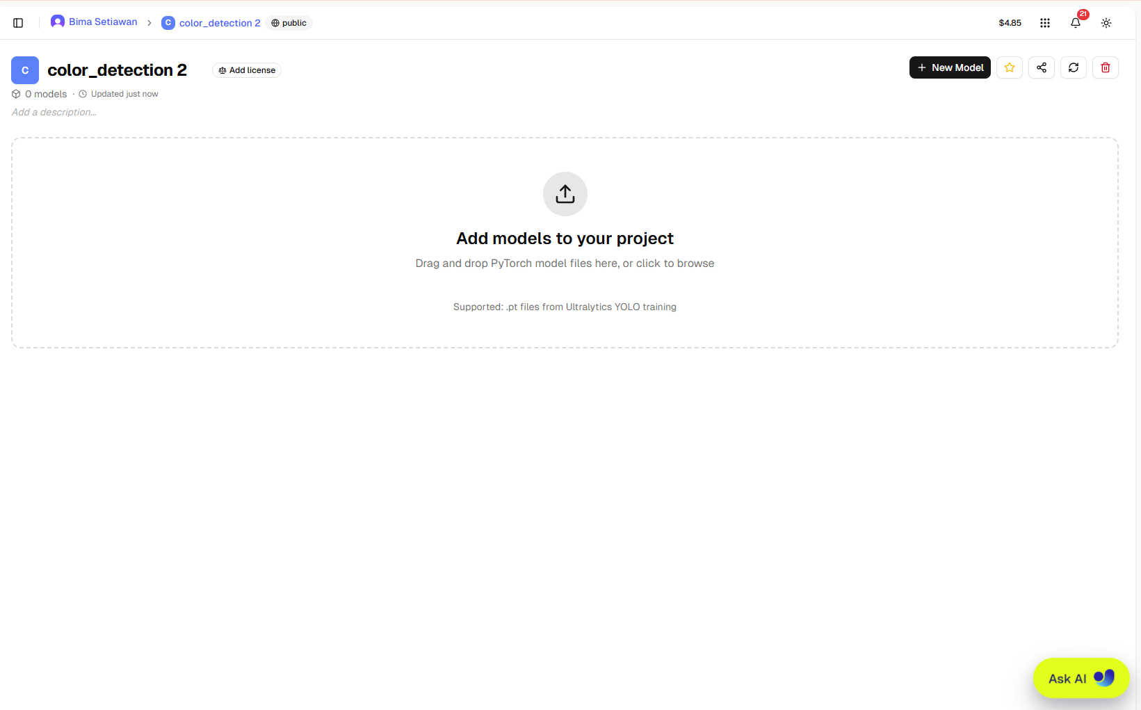Click the New Model button

pyautogui.click(x=950, y=67)
